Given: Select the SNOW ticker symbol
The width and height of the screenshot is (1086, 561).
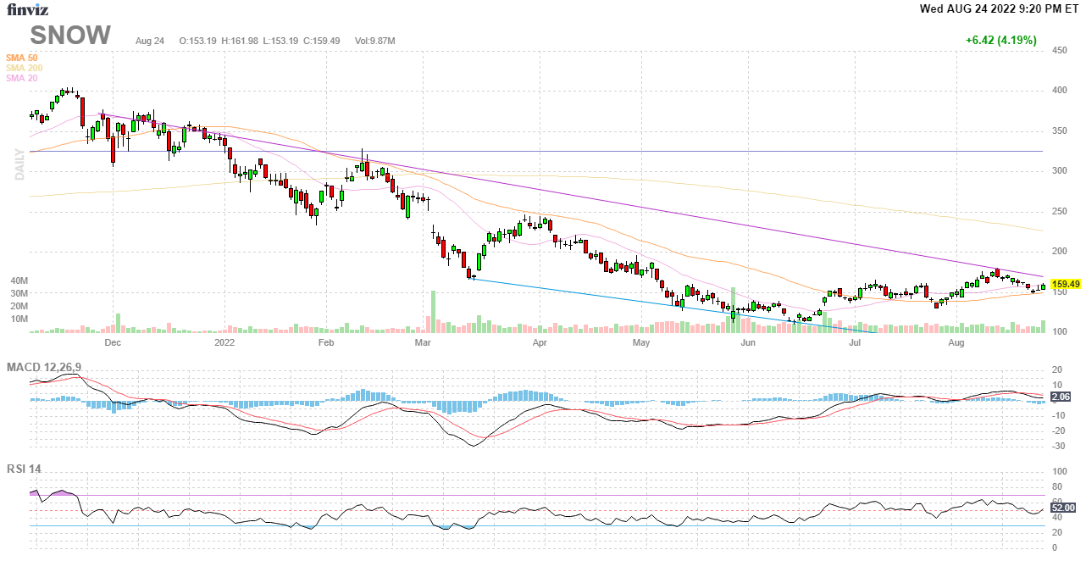Looking at the screenshot, I should pyautogui.click(x=70, y=36).
